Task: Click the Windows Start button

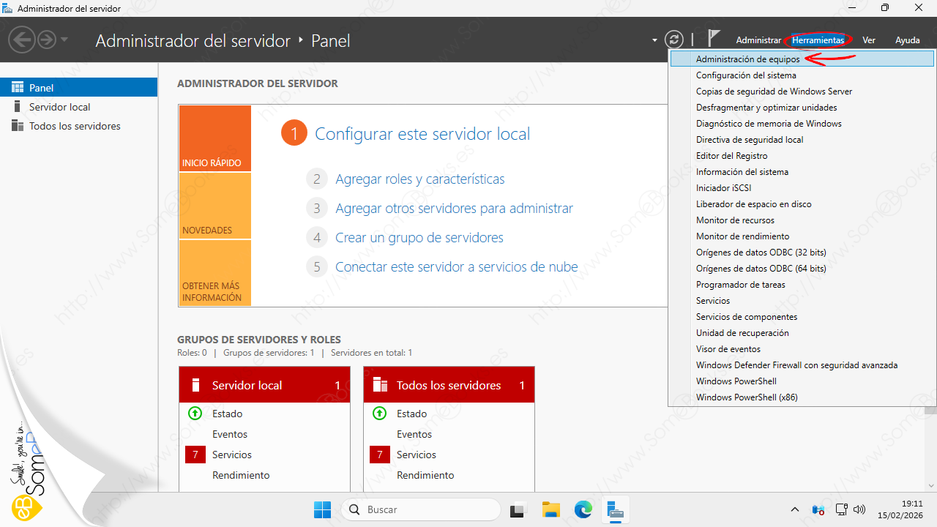Action: pos(322,509)
